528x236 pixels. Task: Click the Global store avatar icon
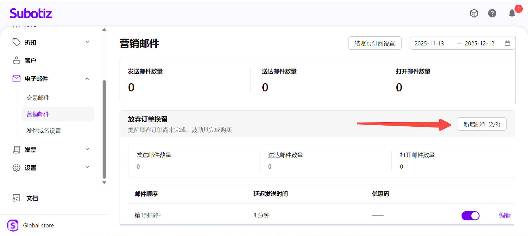13,225
